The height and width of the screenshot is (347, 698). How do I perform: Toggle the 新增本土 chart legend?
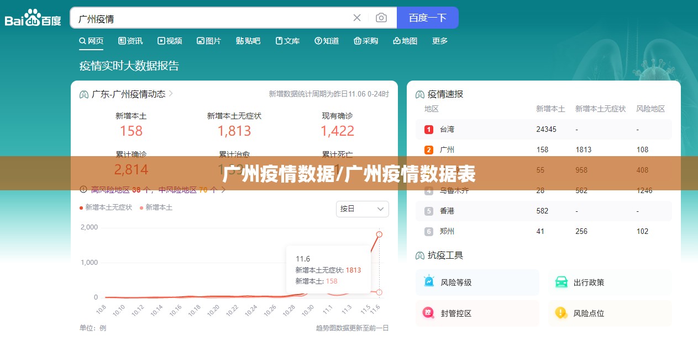(156, 207)
